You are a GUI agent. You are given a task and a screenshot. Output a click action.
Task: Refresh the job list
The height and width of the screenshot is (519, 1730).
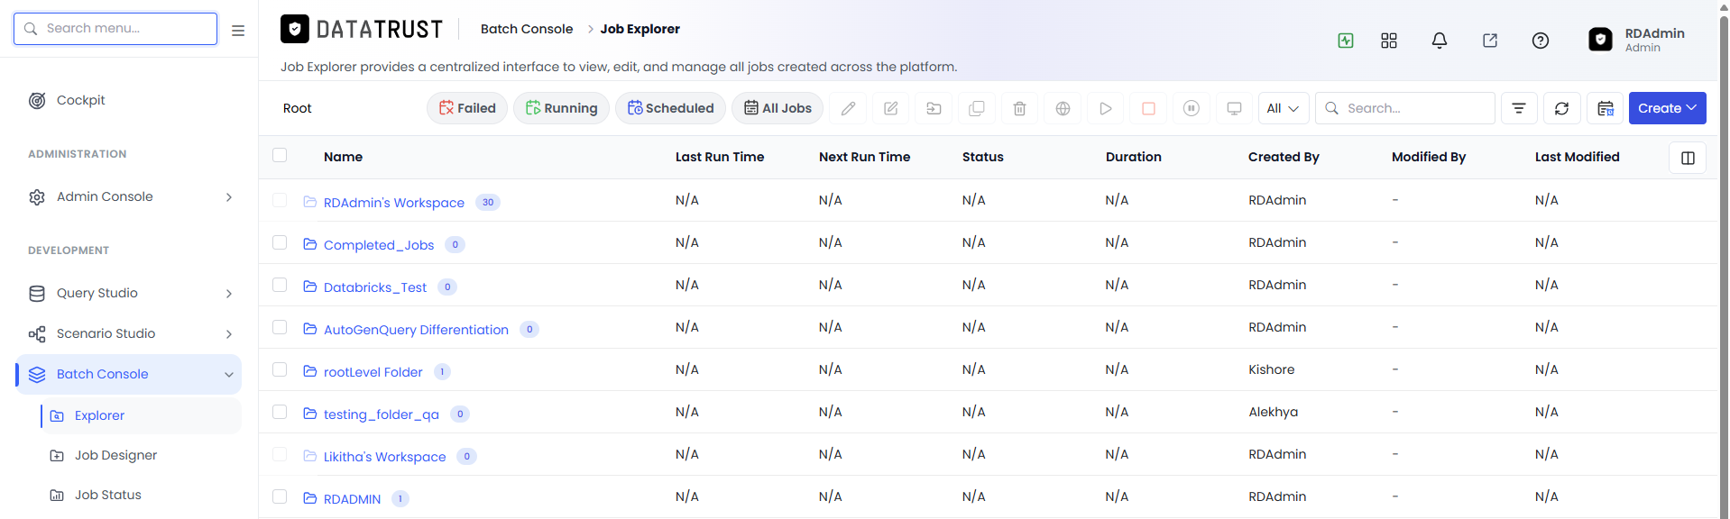tap(1561, 108)
